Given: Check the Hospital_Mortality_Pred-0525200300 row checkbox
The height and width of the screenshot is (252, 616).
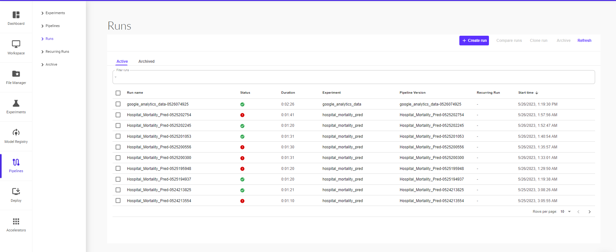Looking at the screenshot, I should coord(118,158).
